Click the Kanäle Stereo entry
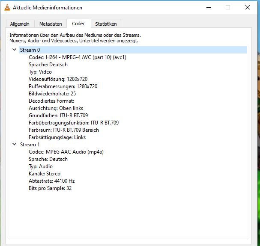 point(44,174)
